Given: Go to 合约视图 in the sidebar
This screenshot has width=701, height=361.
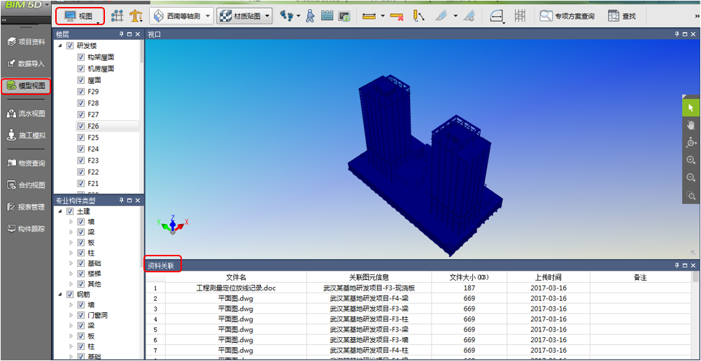Looking at the screenshot, I should 26,185.
